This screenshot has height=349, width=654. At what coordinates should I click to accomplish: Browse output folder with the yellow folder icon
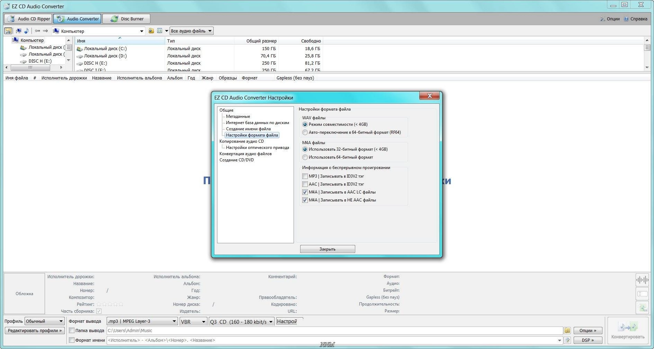coord(567,330)
